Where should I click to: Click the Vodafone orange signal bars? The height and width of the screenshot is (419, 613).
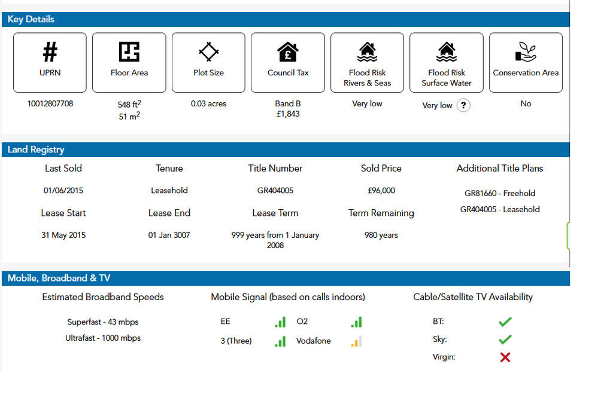click(356, 342)
